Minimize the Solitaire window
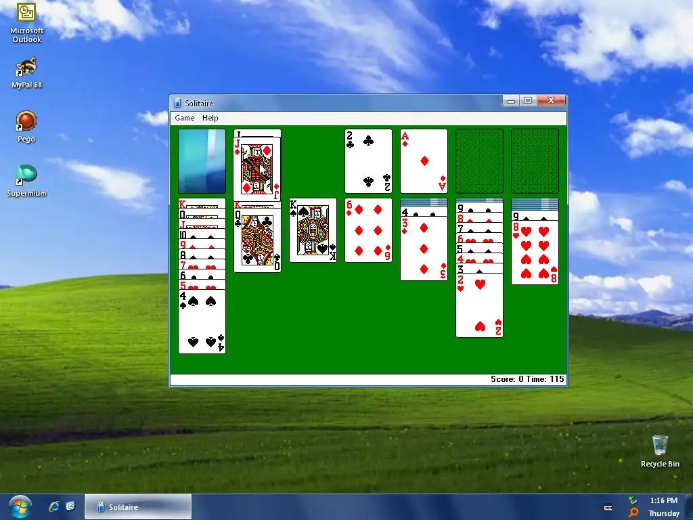Viewport: 693px width, 520px height. 510,101
